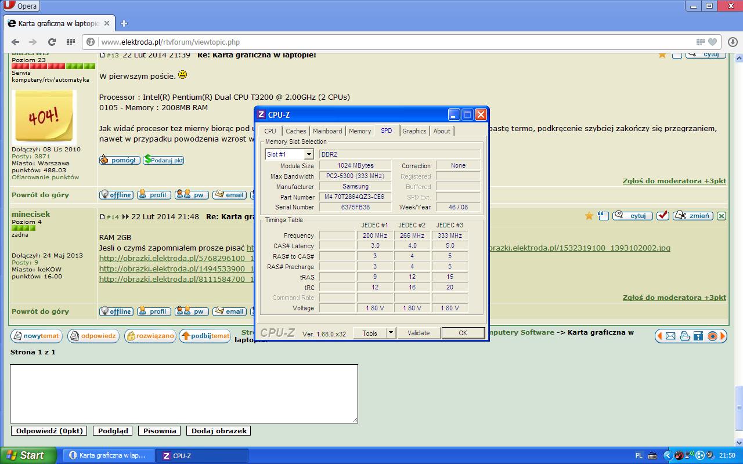Delete post #14 with the X icon
Viewport: 743px width, 464px height.
(x=722, y=216)
